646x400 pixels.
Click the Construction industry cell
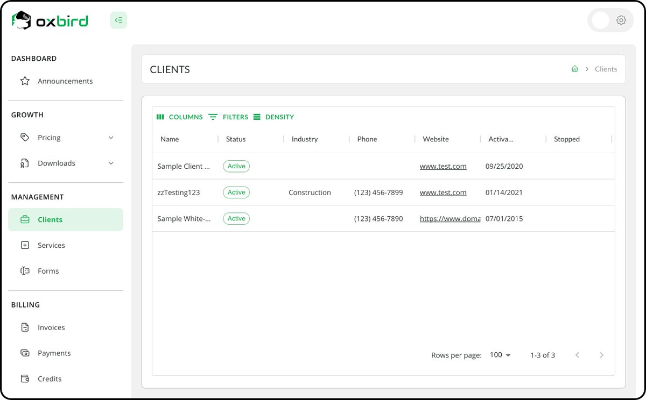[310, 192]
